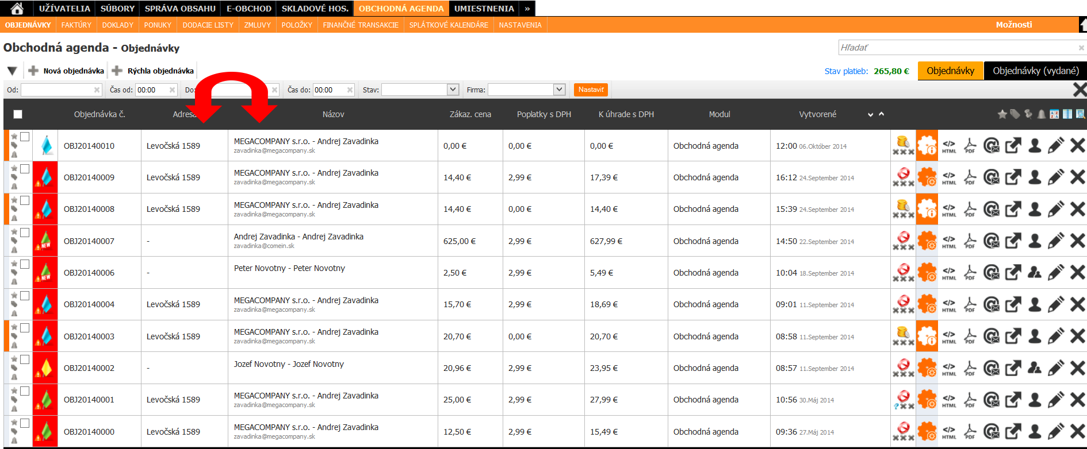Image resolution: width=1087 pixels, height=449 pixels.
Task: Open PDF export for order OBJ20140010
Action: point(970,146)
